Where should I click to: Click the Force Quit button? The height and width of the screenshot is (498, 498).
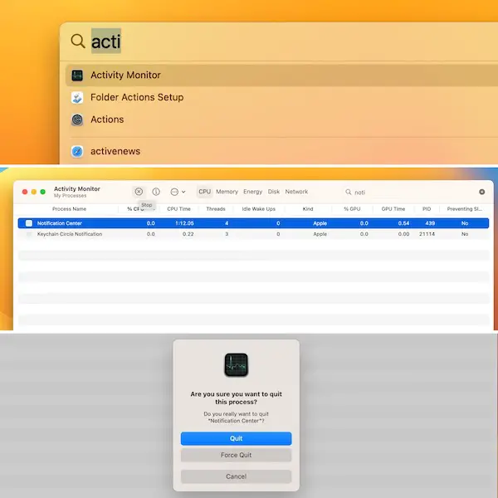click(x=236, y=456)
